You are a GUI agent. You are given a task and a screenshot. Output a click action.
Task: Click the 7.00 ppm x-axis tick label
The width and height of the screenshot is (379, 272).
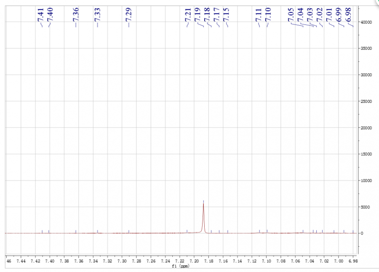tap(339, 261)
